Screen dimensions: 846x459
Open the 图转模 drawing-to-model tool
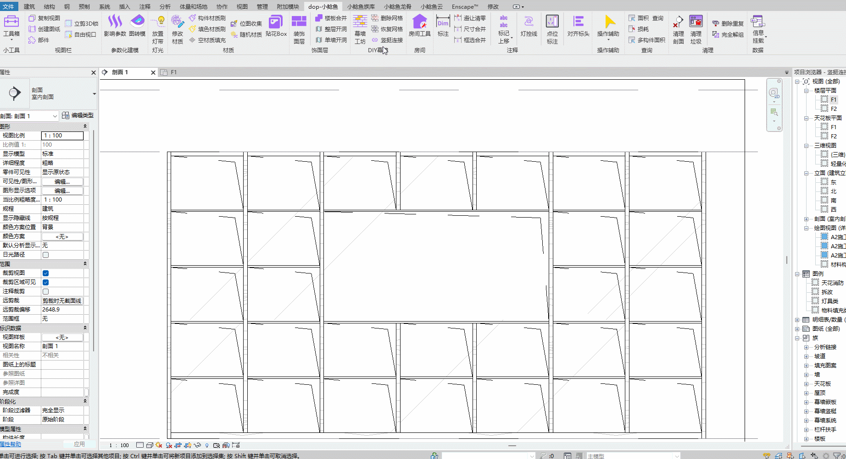137,26
